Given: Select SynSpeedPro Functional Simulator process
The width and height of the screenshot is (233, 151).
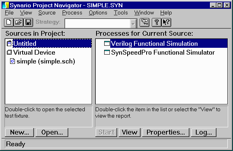Looking at the screenshot, I should point(163,53).
